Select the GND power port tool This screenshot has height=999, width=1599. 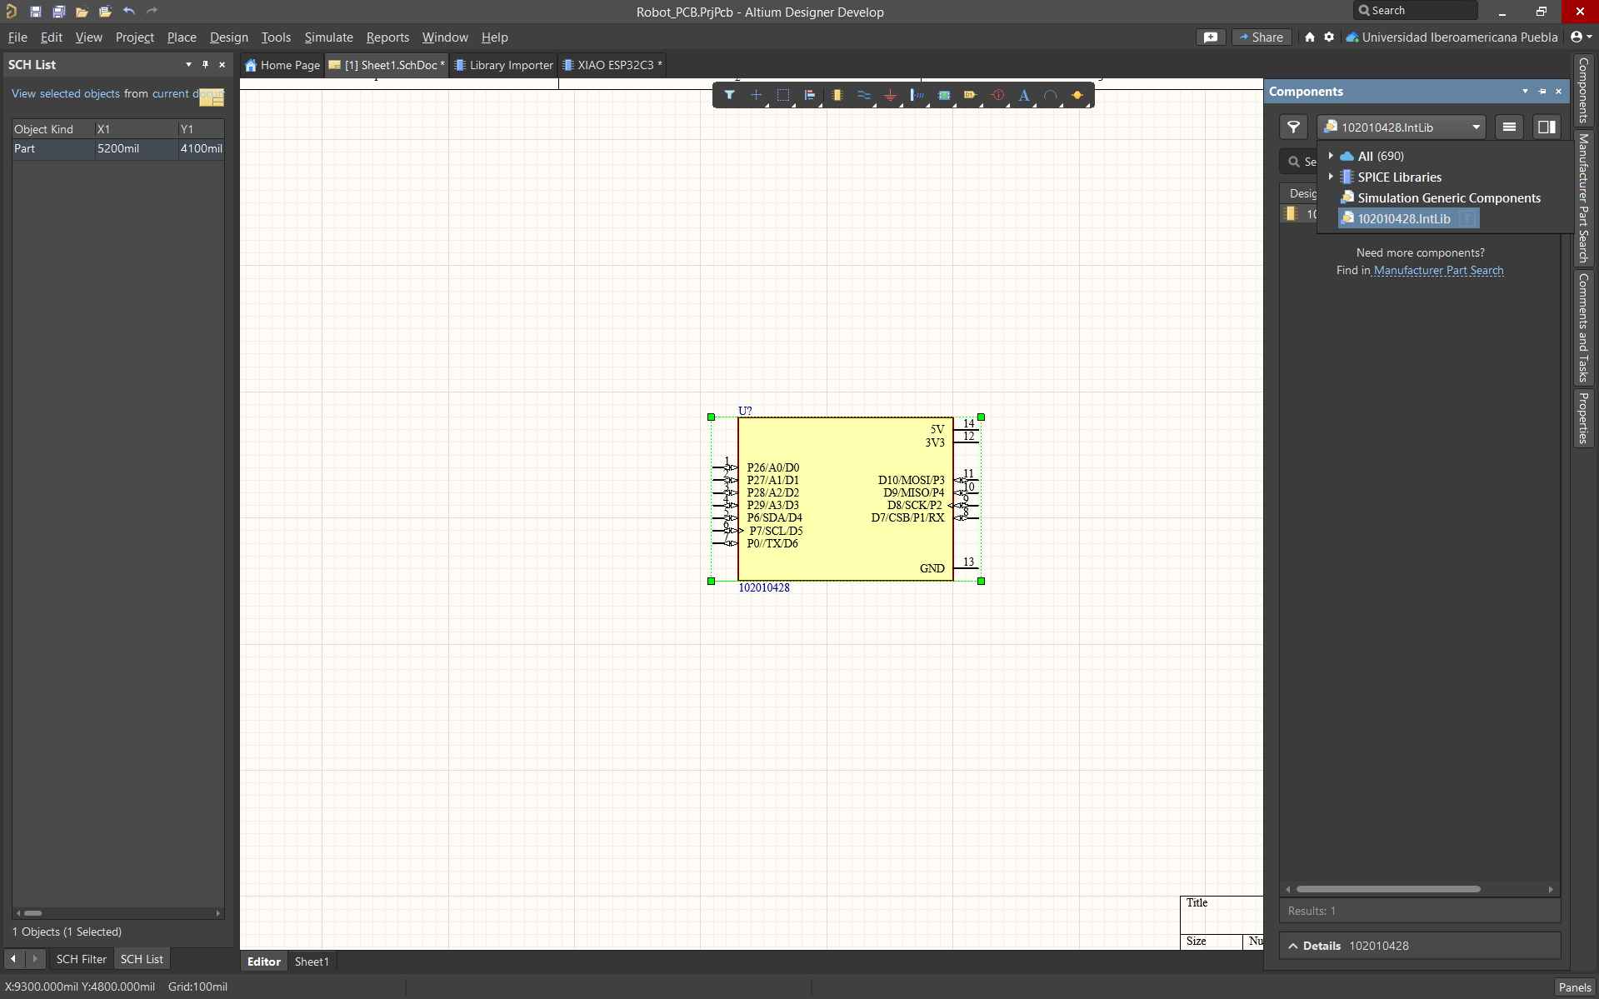pyautogui.click(x=890, y=95)
